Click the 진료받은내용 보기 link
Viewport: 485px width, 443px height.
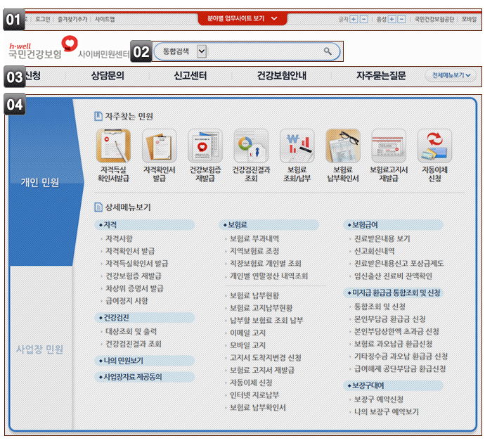(x=382, y=238)
